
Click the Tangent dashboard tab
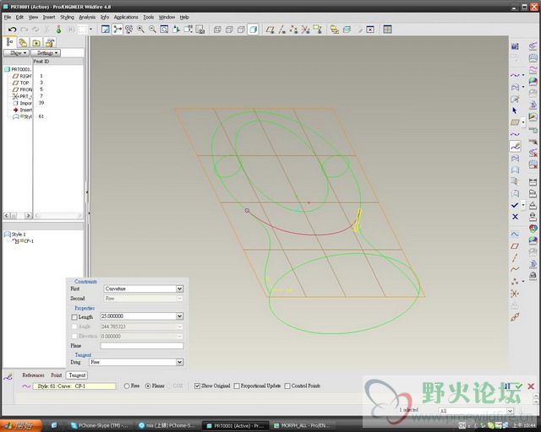point(77,375)
